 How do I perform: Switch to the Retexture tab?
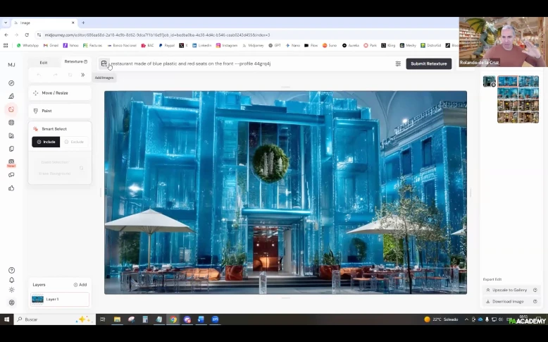point(75,62)
